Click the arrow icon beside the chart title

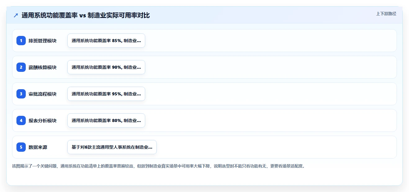[16, 15]
